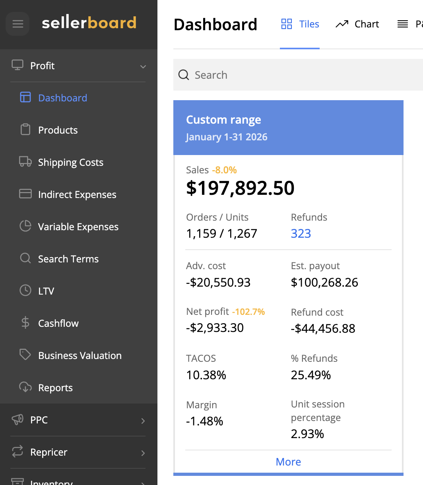Open the Repricer menu label
The image size is (423, 485).
[x=49, y=452]
